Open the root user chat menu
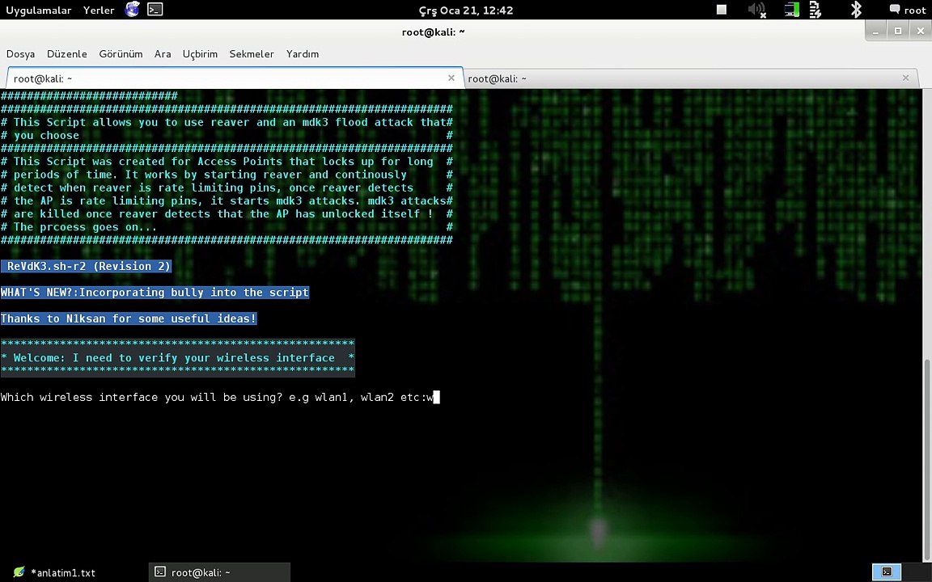The height and width of the screenshot is (582, 932). pos(908,10)
